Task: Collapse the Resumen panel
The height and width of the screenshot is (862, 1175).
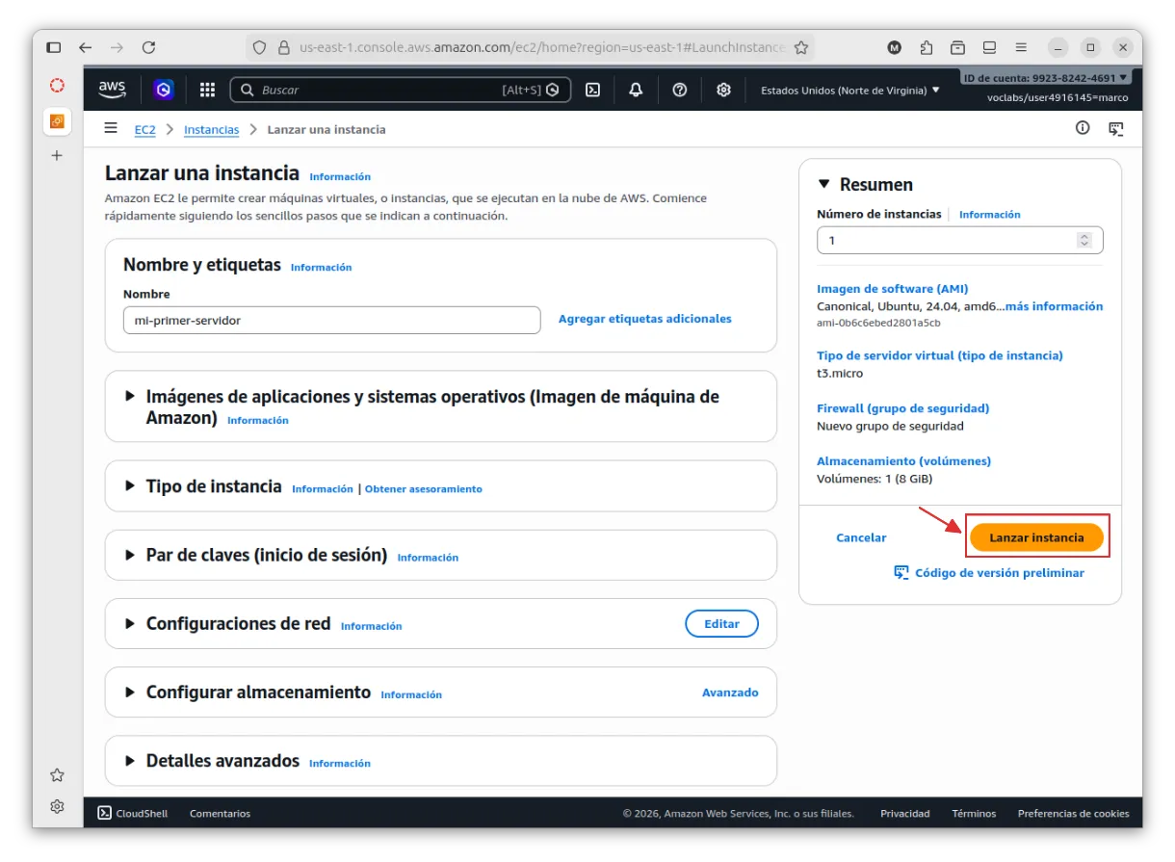Action: point(823,185)
